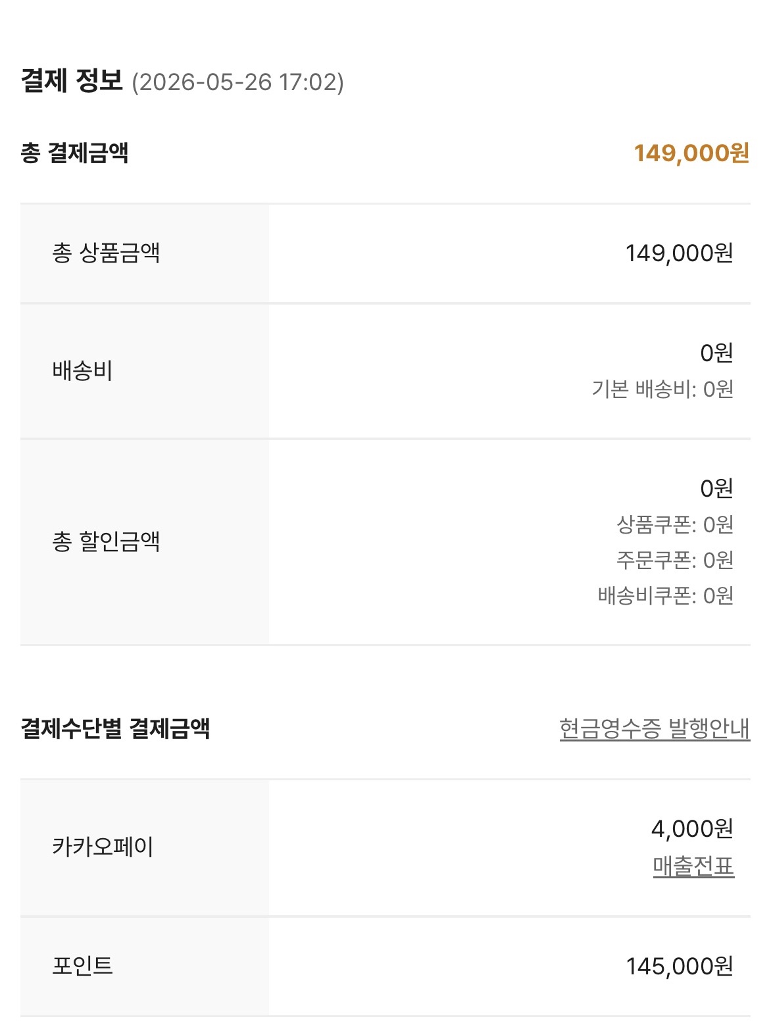Select the payment date 2026-05-26 17:02 text

(x=237, y=82)
